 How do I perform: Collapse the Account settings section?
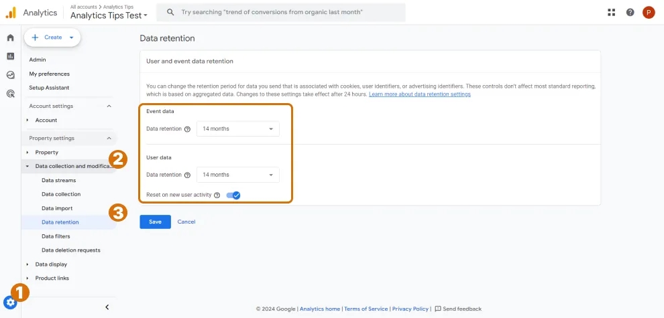click(x=109, y=106)
